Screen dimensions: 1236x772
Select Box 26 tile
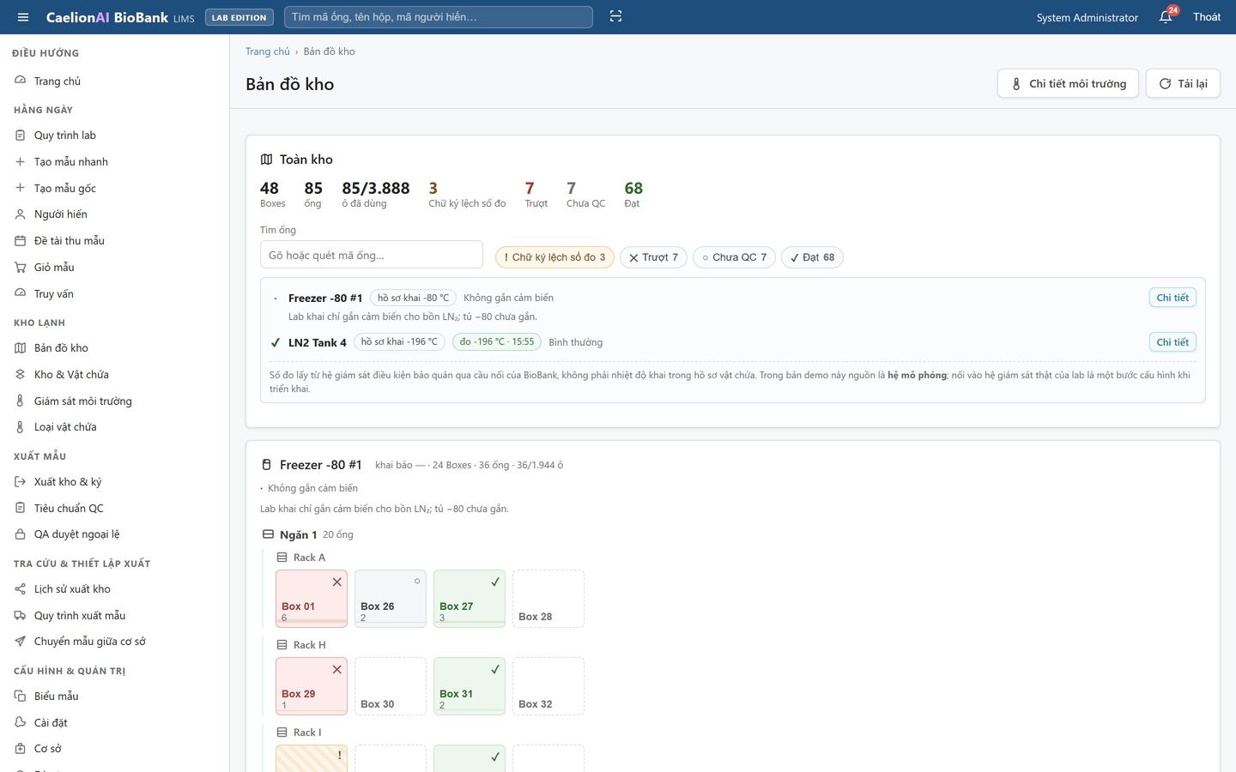[391, 599]
